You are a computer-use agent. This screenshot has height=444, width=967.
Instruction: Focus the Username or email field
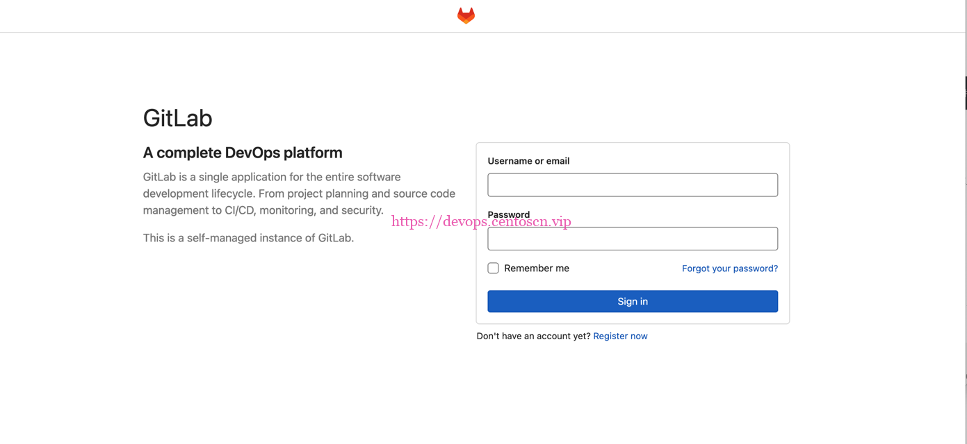pos(632,185)
